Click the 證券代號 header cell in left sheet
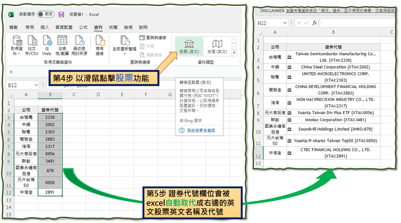401x223 pixels. click(50, 110)
